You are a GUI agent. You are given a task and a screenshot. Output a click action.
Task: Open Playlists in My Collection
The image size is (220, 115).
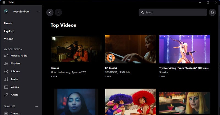pyautogui.click(x=15, y=63)
